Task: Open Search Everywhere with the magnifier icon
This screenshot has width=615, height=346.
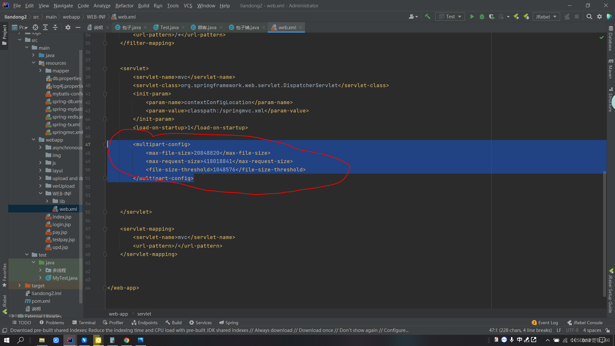Action: pyautogui.click(x=589, y=16)
